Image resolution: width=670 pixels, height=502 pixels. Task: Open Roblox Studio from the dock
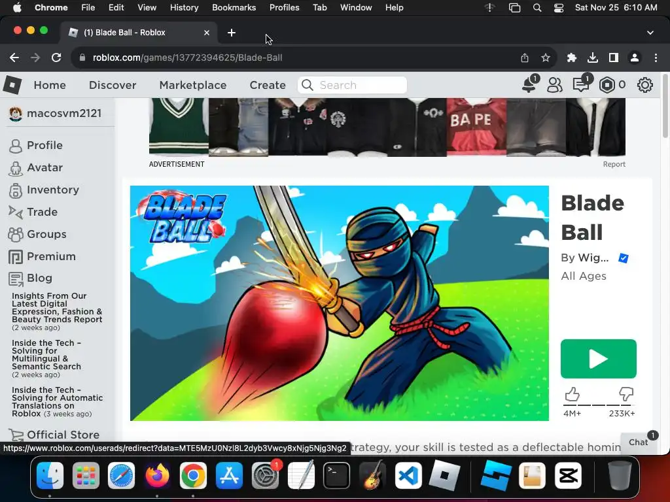tap(496, 475)
